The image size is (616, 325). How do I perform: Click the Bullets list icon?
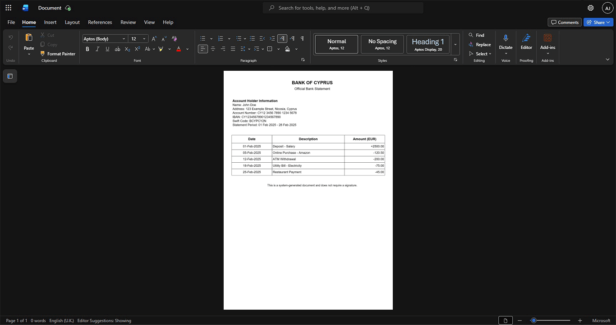tap(203, 39)
